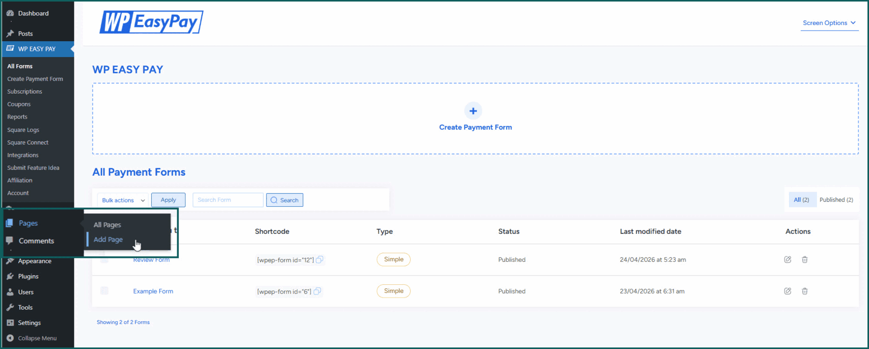The width and height of the screenshot is (869, 349).
Task: Open Submit Feature Idea
Action: click(33, 168)
